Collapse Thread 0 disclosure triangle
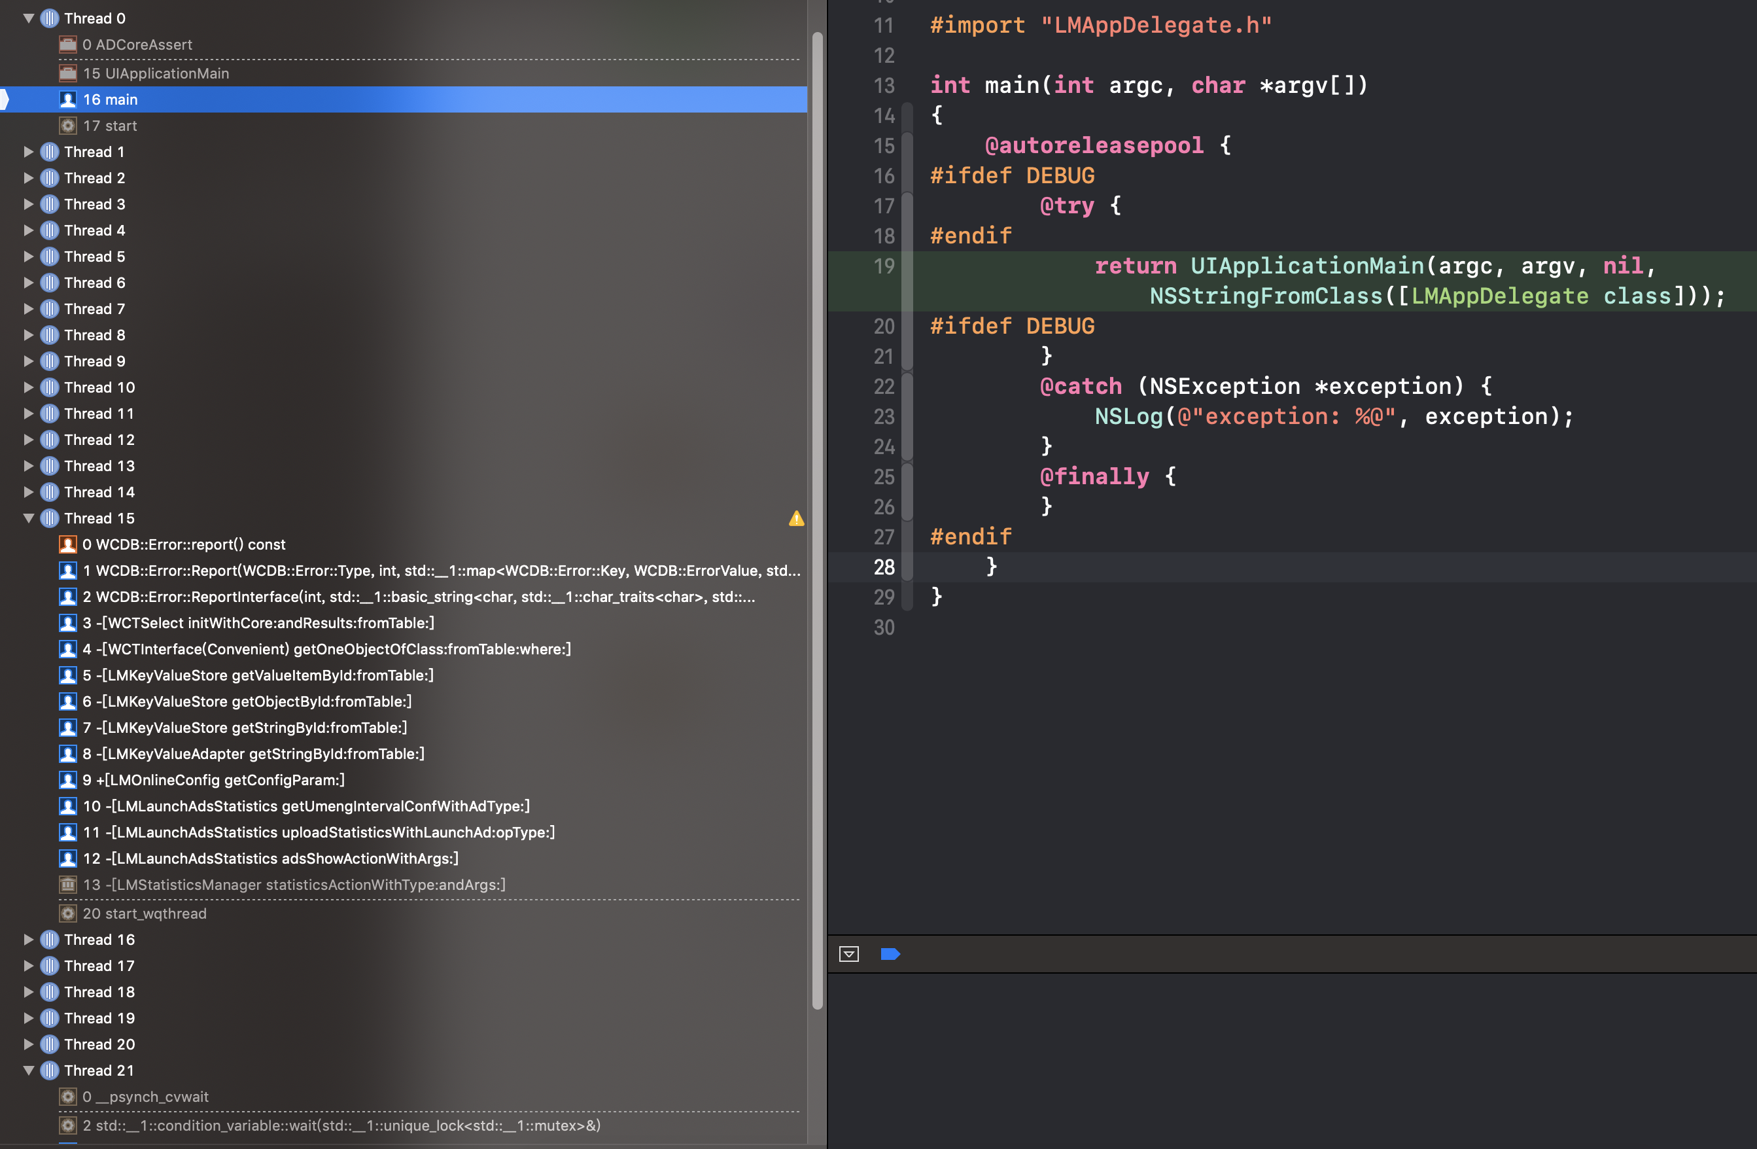This screenshot has width=1757, height=1149. [x=29, y=18]
